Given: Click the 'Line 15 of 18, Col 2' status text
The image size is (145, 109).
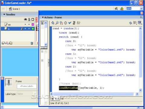Looking at the screenshot, I should 60,103.
